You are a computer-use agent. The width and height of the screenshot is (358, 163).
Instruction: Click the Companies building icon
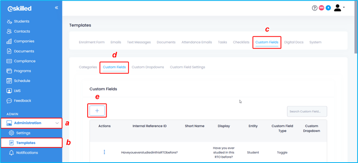click(x=9, y=41)
